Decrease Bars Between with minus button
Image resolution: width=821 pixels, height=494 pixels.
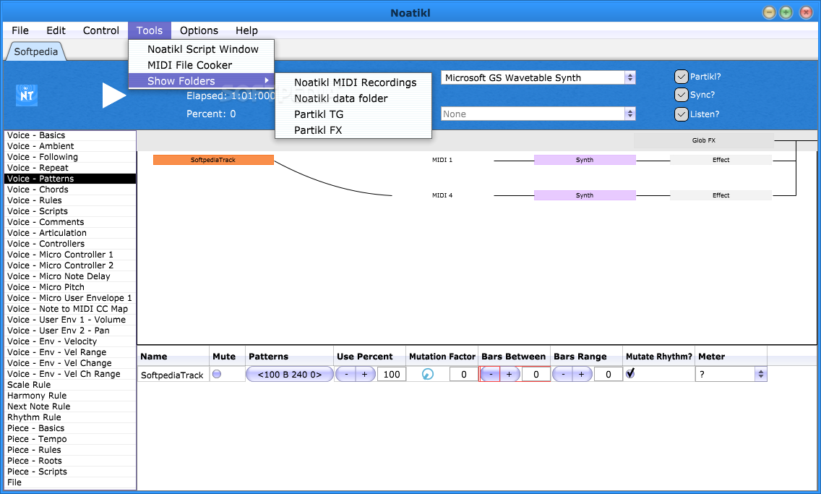(491, 374)
